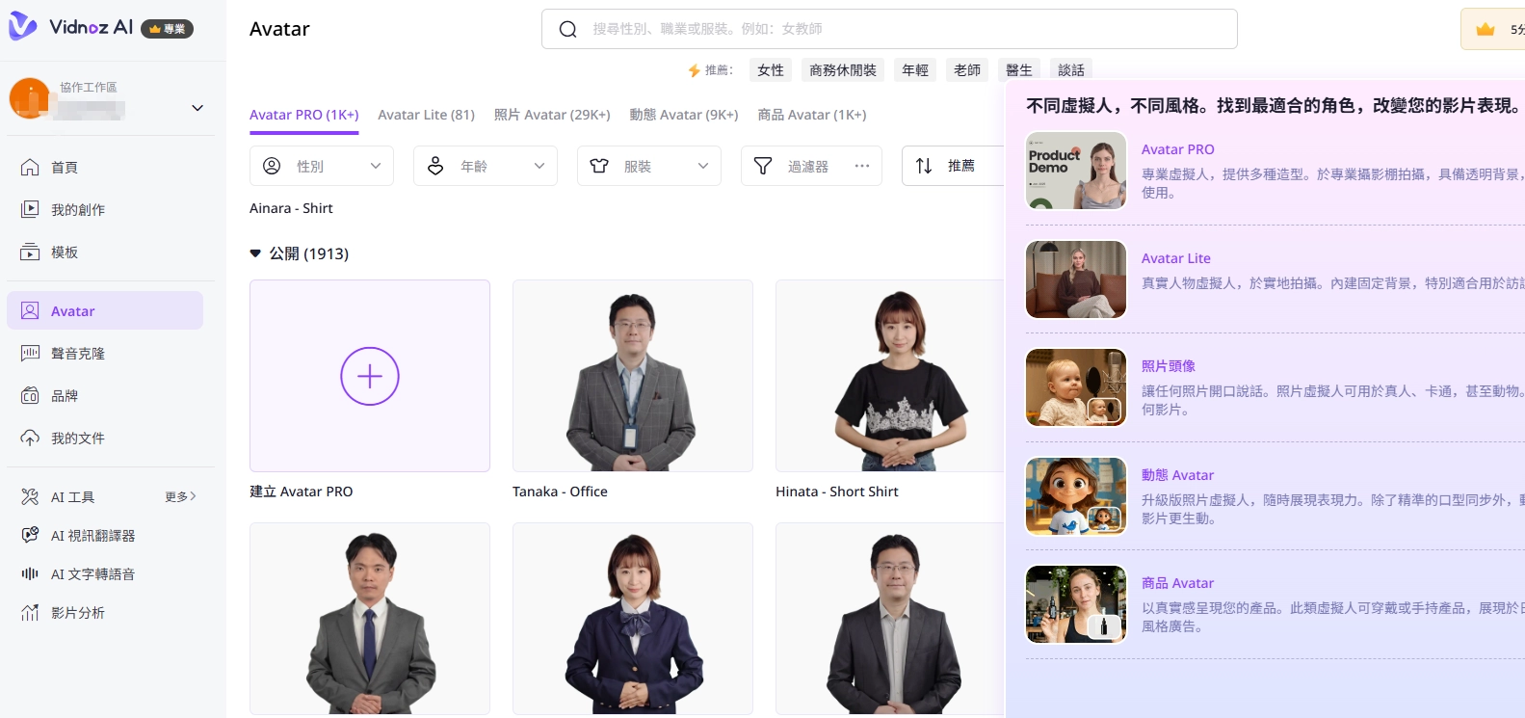This screenshot has width=1525, height=718.
Task: Click the Vidnoz AI logo icon
Action: tap(23, 27)
